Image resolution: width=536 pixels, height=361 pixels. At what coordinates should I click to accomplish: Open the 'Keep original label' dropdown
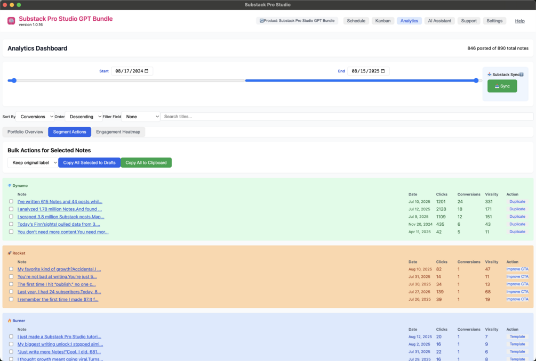tap(33, 163)
